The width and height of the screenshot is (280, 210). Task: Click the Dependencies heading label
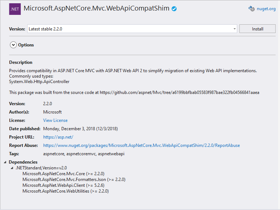coord(23,162)
